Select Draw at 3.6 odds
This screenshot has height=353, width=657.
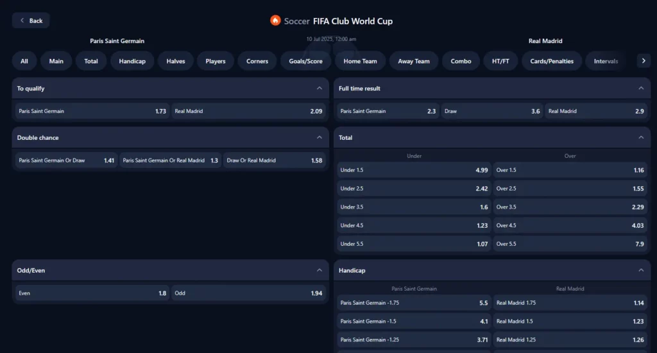click(x=491, y=111)
